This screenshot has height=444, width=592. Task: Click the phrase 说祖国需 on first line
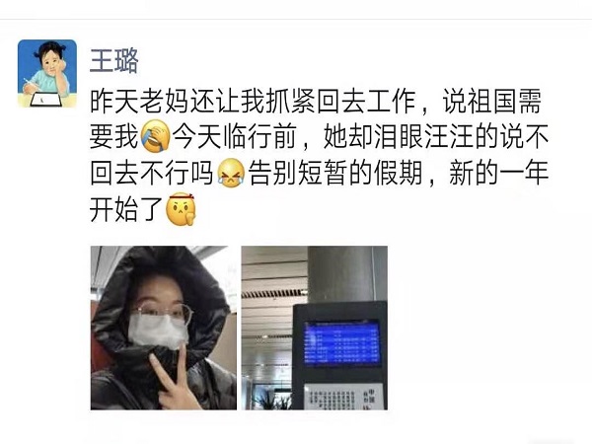point(492,102)
